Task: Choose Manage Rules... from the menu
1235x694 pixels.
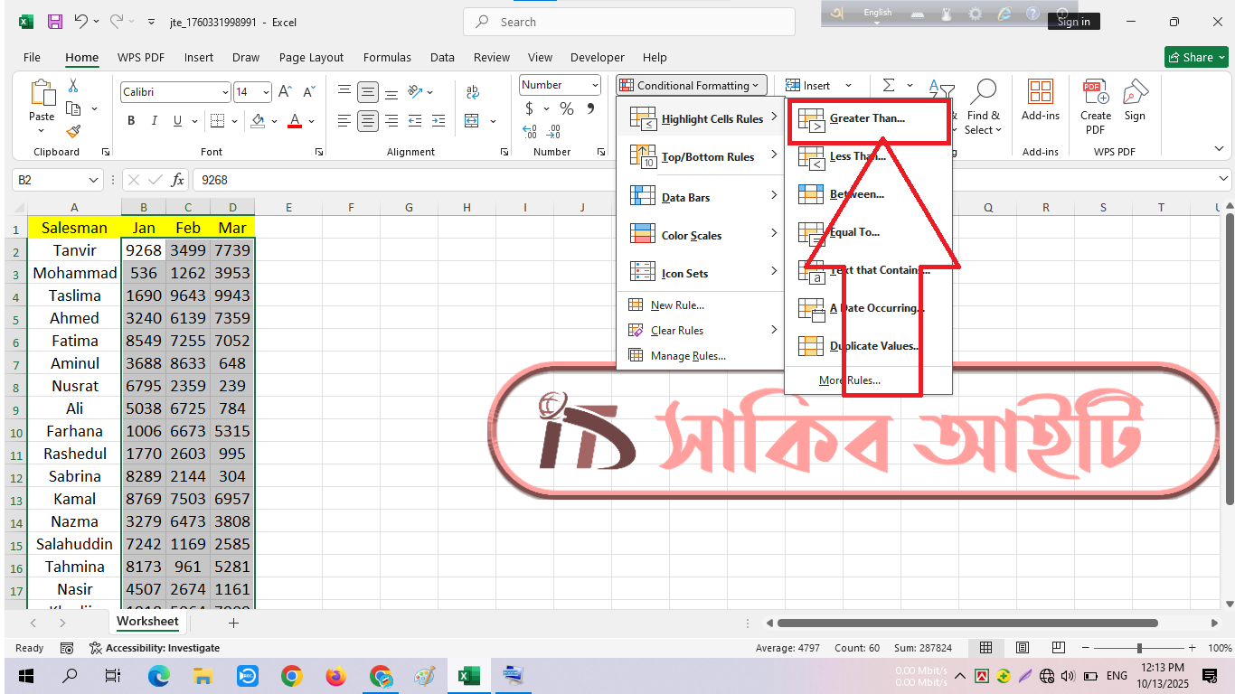Action: pos(687,356)
